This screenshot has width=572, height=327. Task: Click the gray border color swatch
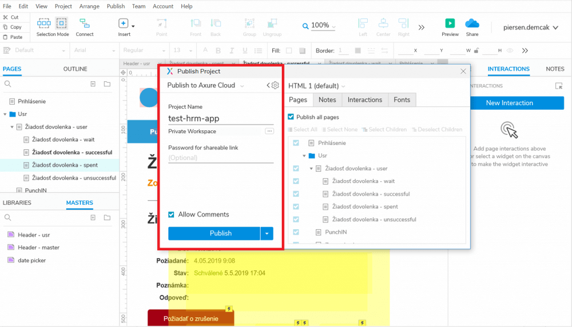358,51
